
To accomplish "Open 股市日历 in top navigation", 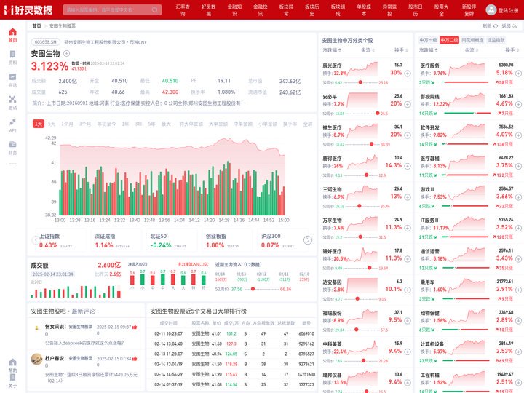I will point(416,10).
